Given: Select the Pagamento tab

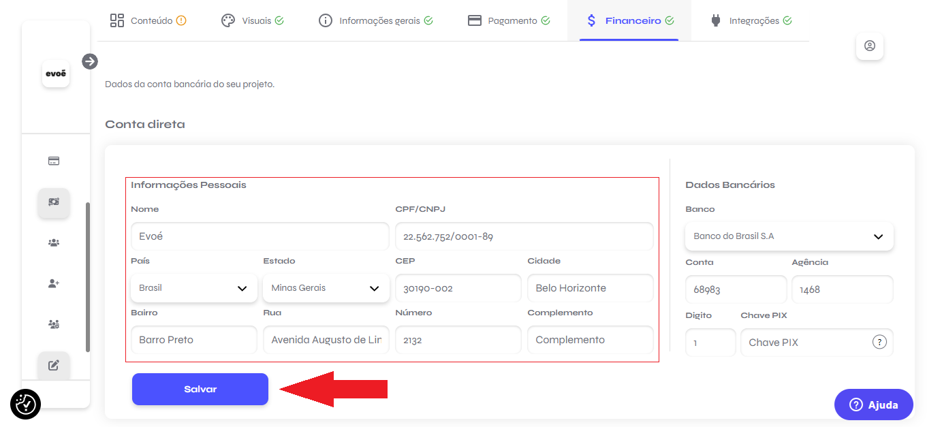Looking at the screenshot, I should click(509, 20).
